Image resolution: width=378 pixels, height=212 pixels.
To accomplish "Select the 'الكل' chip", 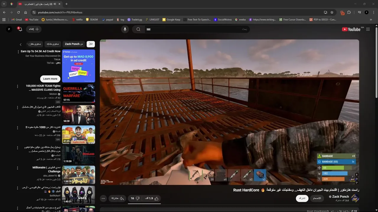I will click(91, 44).
